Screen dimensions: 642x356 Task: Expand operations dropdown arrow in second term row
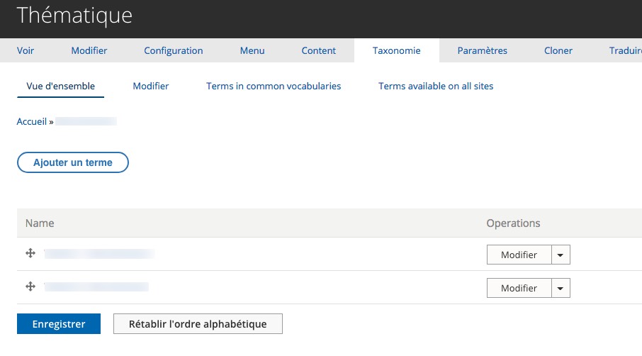coord(561,288)
